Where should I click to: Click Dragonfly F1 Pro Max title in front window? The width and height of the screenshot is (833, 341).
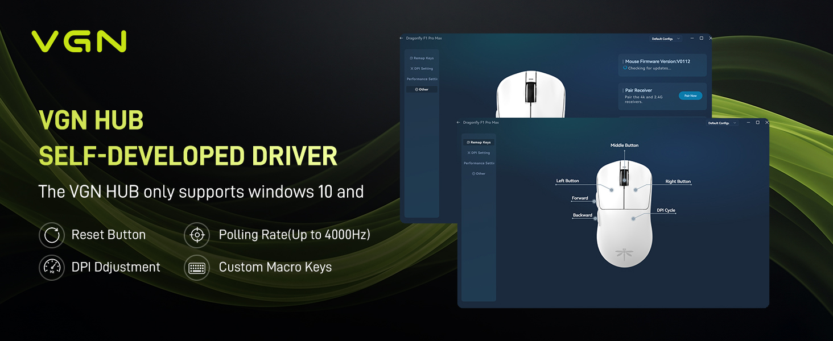pos(481,122)
